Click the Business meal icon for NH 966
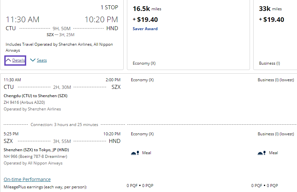Screen dimensions: 297x192 261,153
